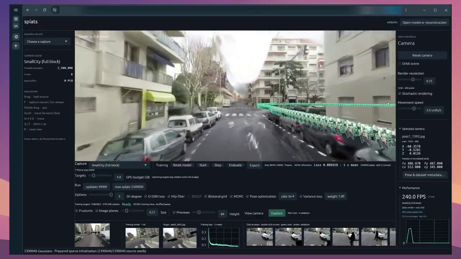
Task: Select the Training render thumbnail
Action: tap(142, 238)
